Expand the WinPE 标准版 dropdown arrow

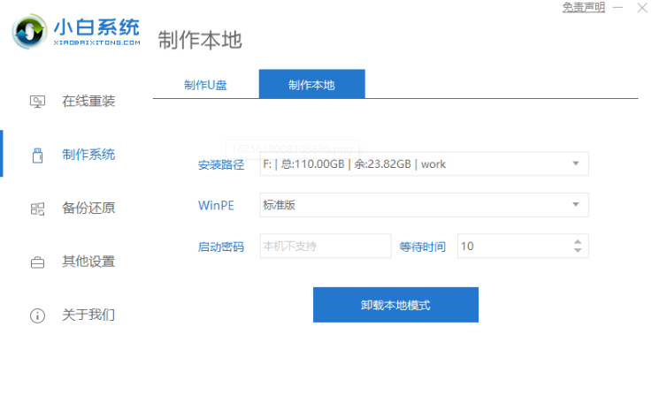[576, 204]
